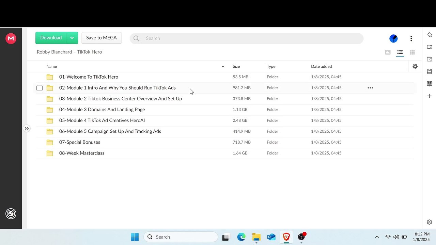Open reading list sidebar icon

tap(429, 84)
